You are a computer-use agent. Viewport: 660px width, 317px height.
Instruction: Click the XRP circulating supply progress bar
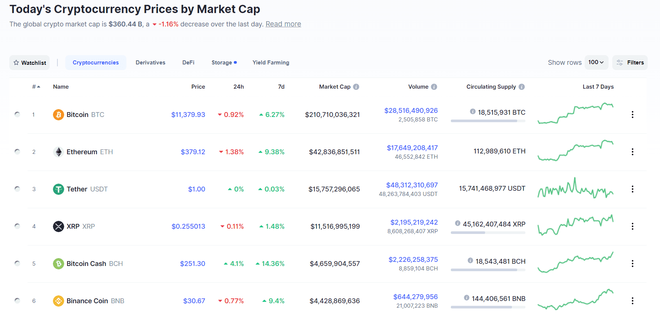[x=488, y=232]
